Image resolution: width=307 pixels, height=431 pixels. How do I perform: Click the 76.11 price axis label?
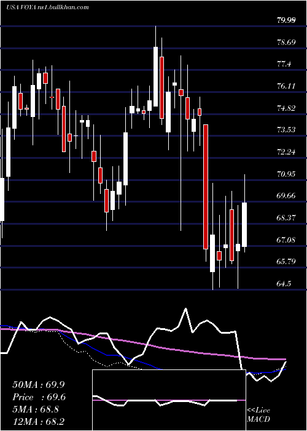click(x=287, y=86)
